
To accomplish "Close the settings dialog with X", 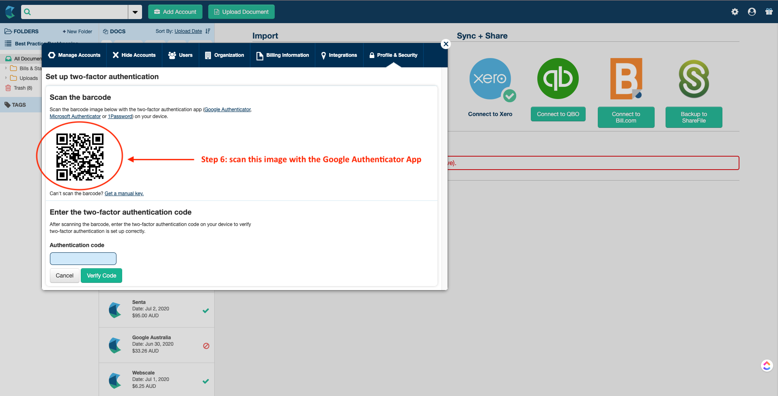I will pyautogui.click(x=446, y=44).
